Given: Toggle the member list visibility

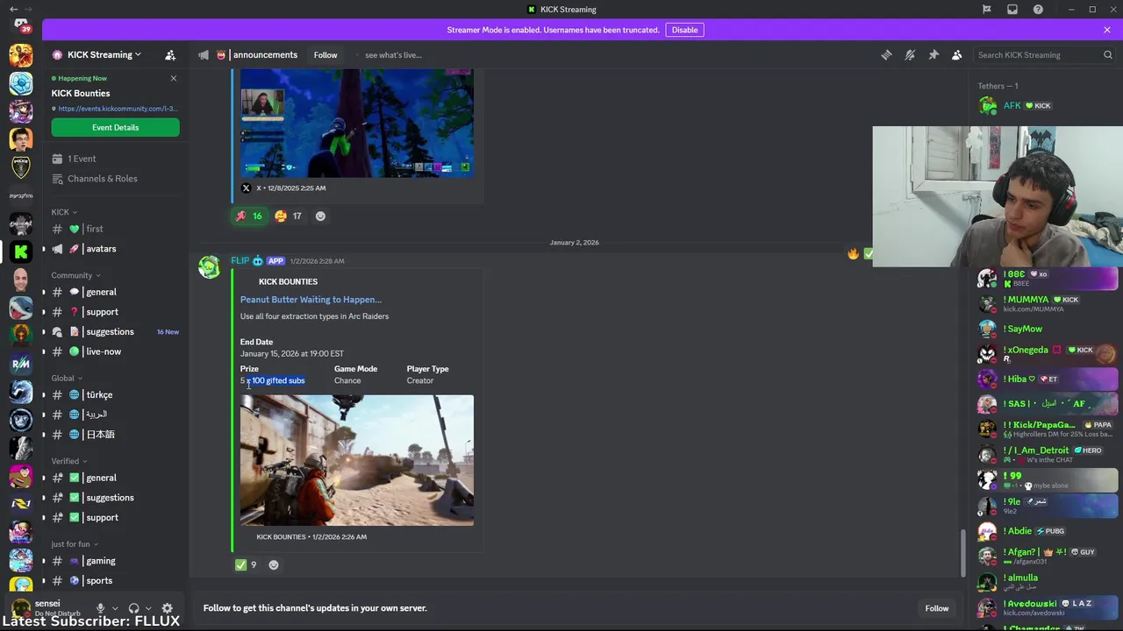Looking at the screenshot, I should [x=957, y=54].
